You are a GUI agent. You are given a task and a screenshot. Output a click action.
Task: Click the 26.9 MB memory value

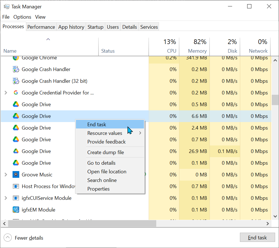pos(198,151)
